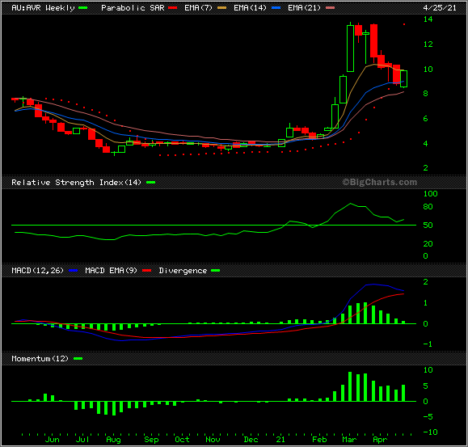Click the Parabolic SAR legend label
The image size is (468, 447).
click(133, 8)
